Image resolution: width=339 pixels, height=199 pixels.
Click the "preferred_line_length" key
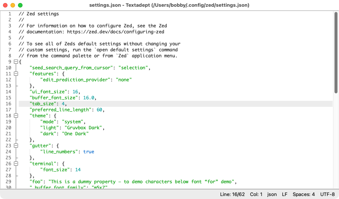tap(60, 110)
